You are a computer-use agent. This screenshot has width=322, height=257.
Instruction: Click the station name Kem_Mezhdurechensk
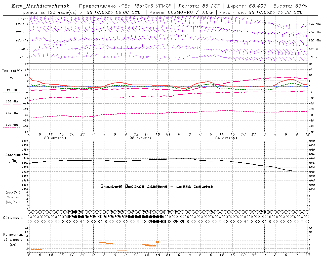(x=40, y=6)
